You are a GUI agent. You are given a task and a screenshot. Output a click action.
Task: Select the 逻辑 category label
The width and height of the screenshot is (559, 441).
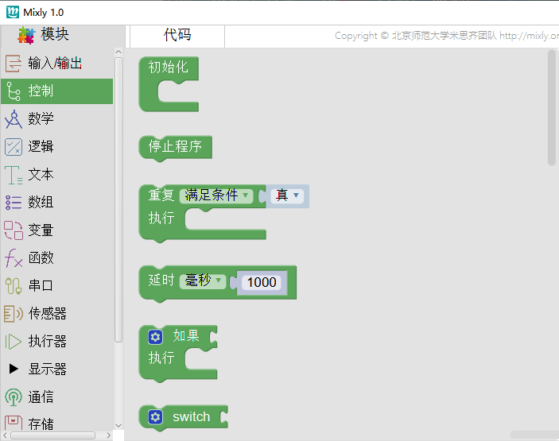pyautogui.click(x=41, y=147)
